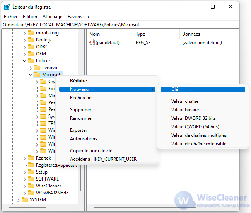This screenshot has width=251, height=213.
Task: Click the WiseCleaner folder icon
Action: pyautogui.click(x=31, y=186)
